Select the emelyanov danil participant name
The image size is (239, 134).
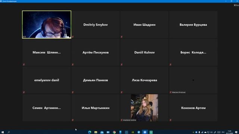pyautogui.click(x=47, y=80)
